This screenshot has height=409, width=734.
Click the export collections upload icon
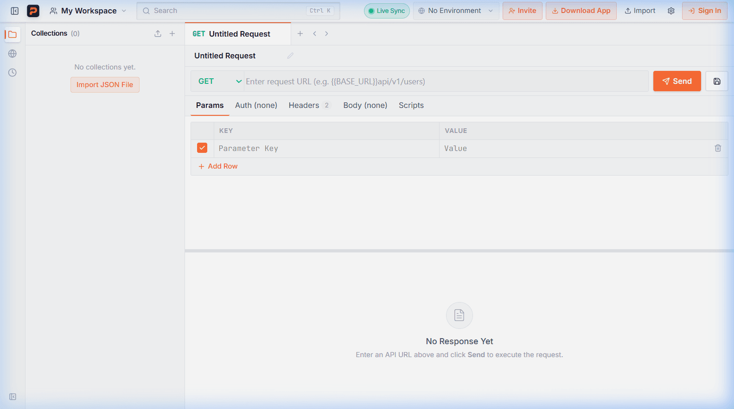coord(158,33)
